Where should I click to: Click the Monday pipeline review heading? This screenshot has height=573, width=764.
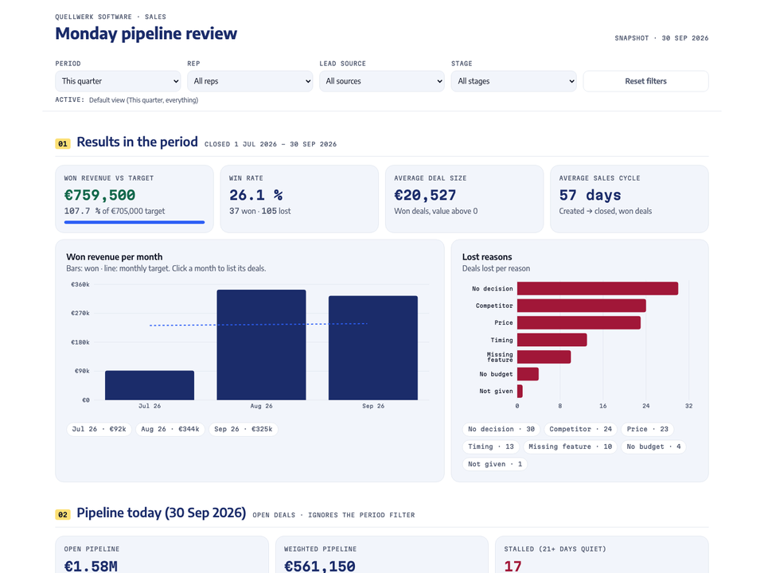[x=146, y=33]
